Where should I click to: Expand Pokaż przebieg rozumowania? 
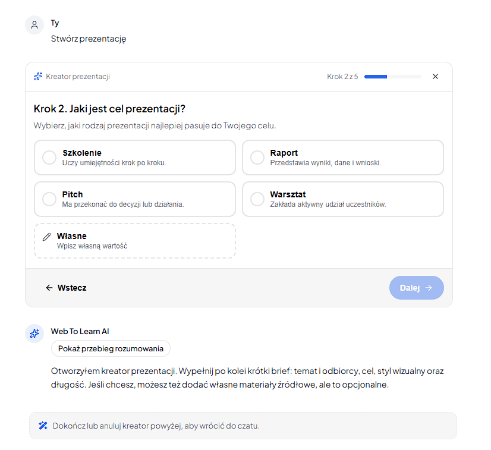(x=111, y=348)
